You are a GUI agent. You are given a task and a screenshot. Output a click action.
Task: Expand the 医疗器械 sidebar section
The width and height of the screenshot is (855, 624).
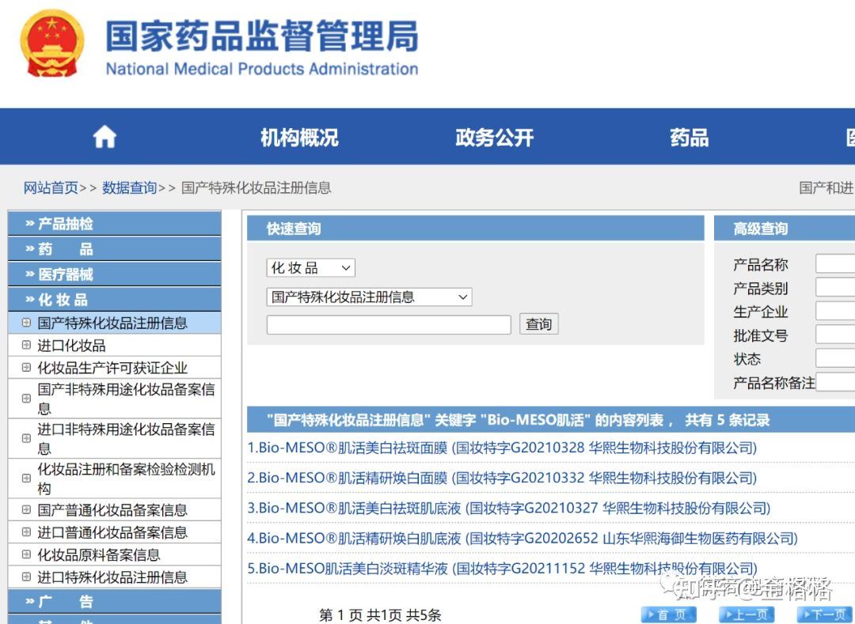(115, 274)
